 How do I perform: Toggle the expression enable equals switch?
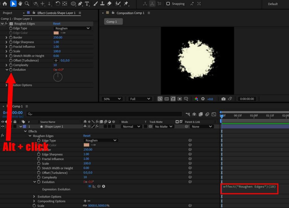[89, 186]
